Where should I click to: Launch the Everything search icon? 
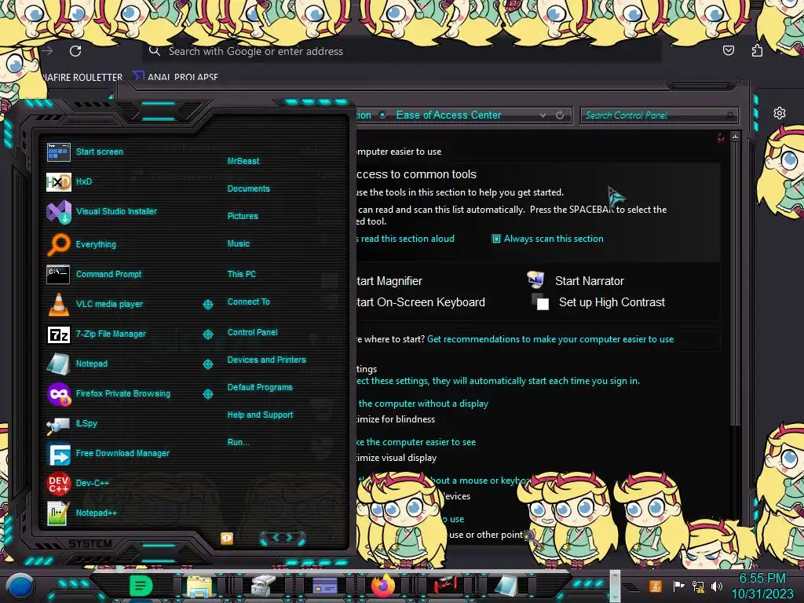[x=58, y=244]
